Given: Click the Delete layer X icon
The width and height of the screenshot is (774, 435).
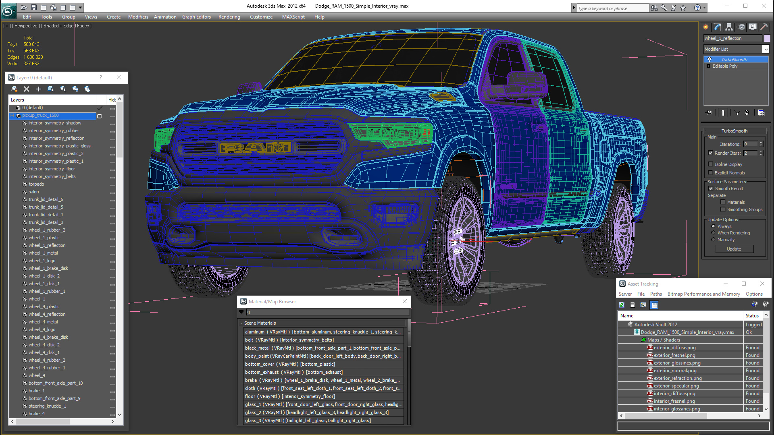Looking at the screenshot, I should tap(27, 89).
